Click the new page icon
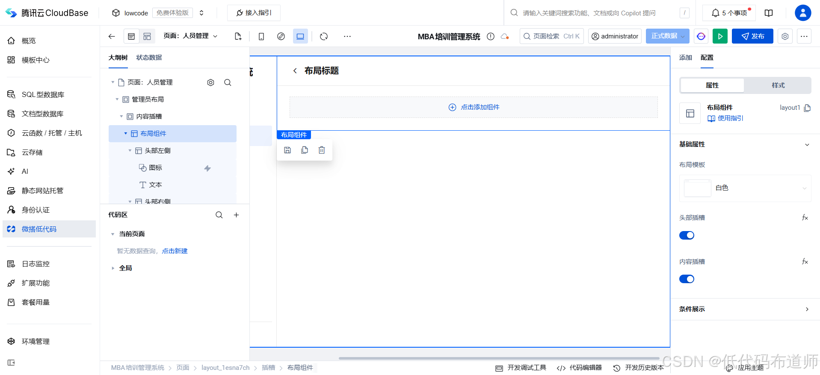The image size is (820, 375). pyautogui.click(x=238, y=36)
